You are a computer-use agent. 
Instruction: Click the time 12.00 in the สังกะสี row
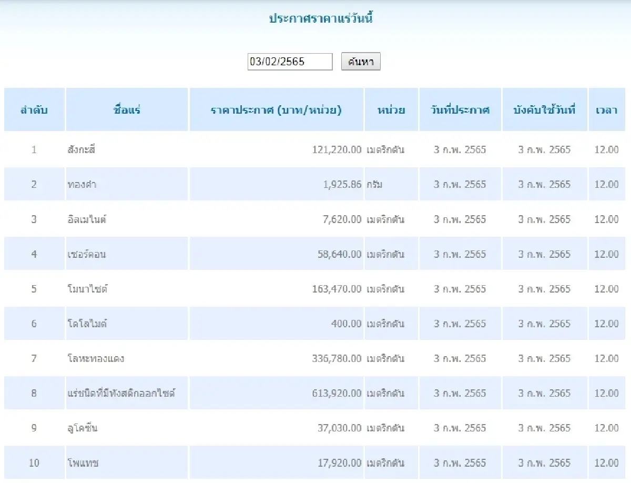[x=606, y=149]
